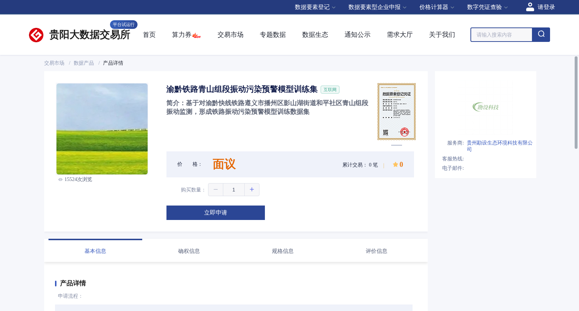
Task: Open provider link 贵州勘设生态环境科技有限公司
Action: tap(499, 146)
